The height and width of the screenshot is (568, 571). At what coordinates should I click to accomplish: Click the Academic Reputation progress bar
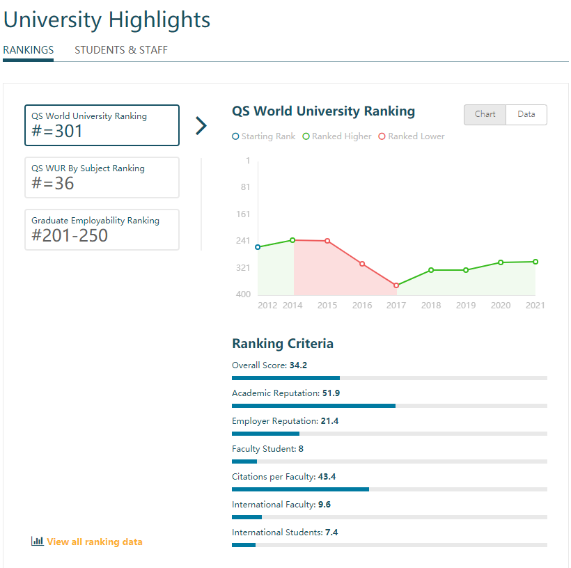click(389, 406)
